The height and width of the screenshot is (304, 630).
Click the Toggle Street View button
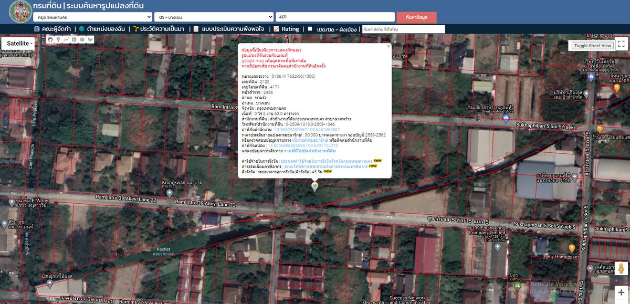click(x=592, y=45)
